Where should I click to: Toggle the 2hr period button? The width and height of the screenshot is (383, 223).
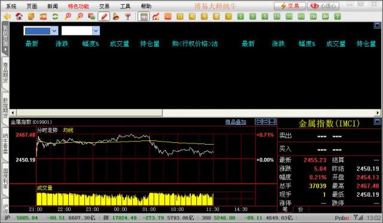pyautogui.click(x=313, y=17)
